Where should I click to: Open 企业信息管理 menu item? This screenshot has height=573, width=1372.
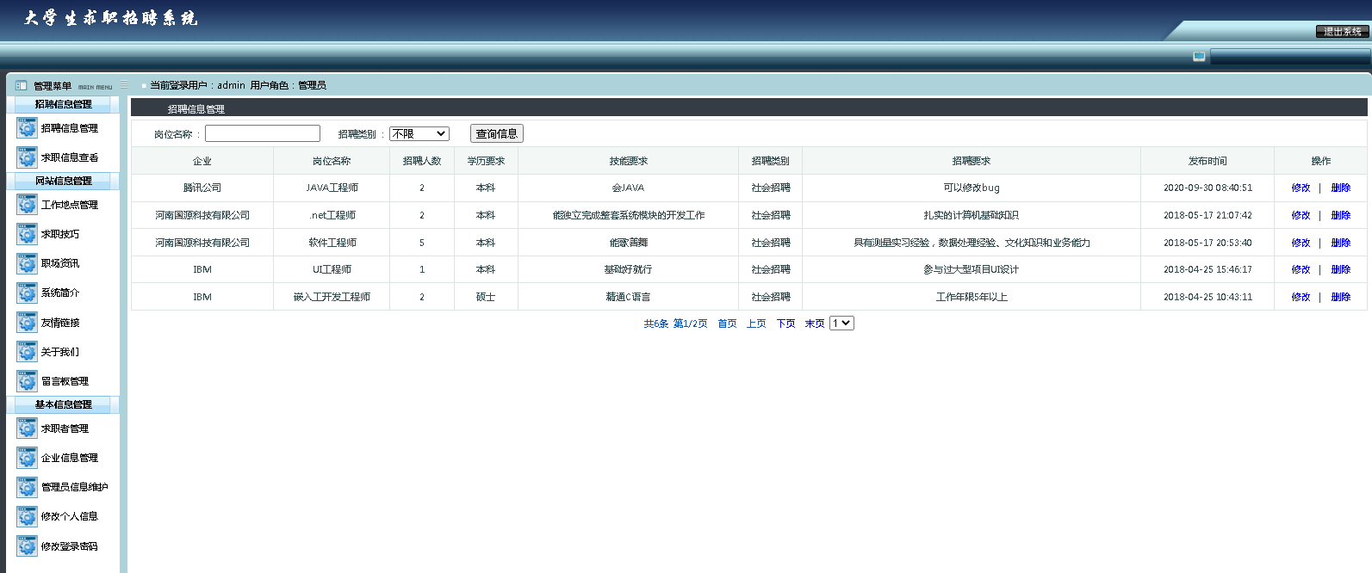pyautogui.click(x=70, y=458)
